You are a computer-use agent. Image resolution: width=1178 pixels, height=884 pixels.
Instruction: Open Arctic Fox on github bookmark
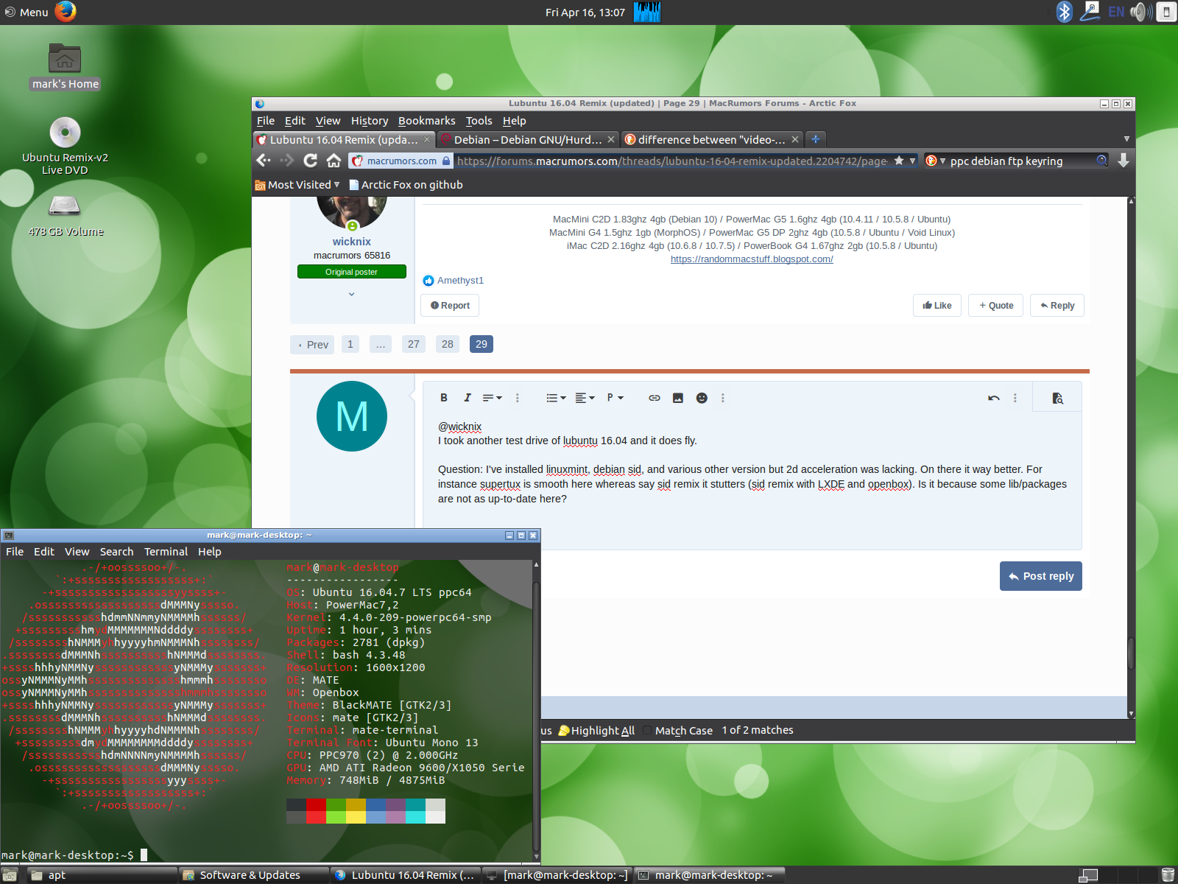(x=406, y=185)
